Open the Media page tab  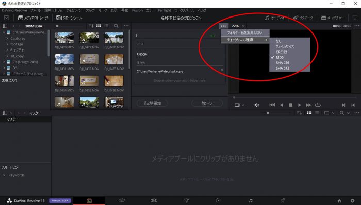click(x=89, y=201)
